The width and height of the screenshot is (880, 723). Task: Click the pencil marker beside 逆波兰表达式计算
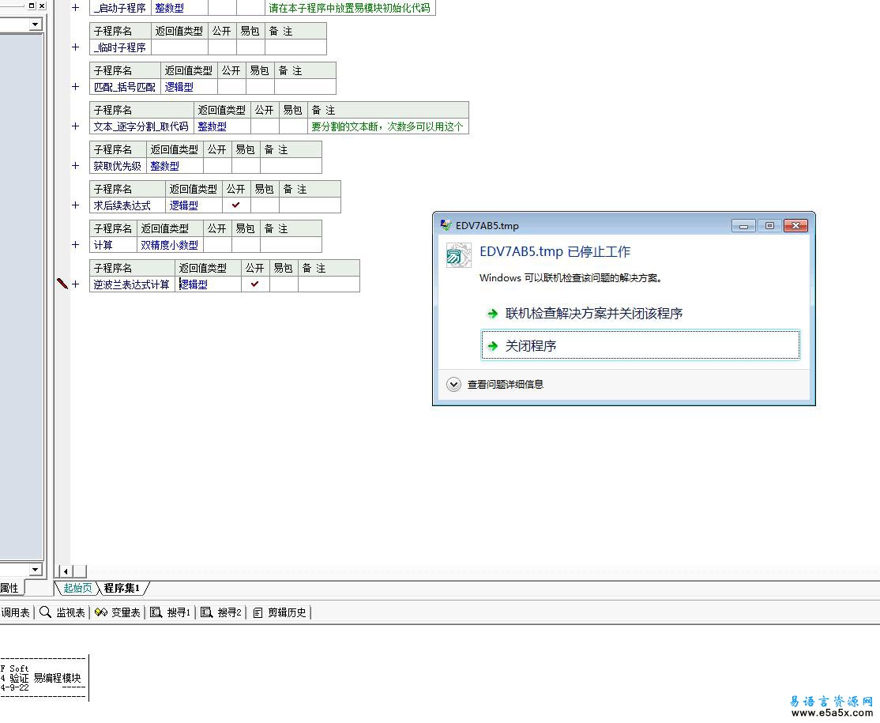point(62,284)
